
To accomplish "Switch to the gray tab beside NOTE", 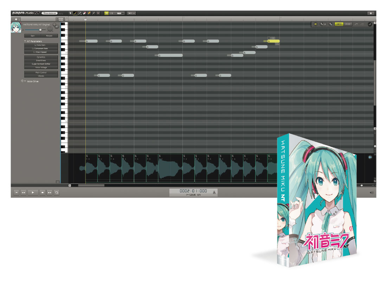I will (348, 24).
